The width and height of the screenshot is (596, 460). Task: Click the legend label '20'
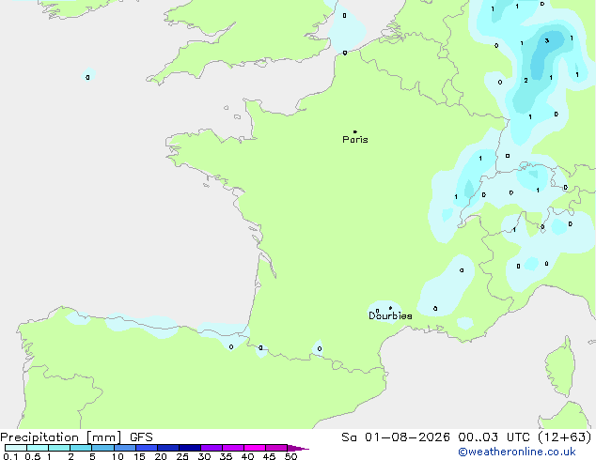click(x=161, y=456)
